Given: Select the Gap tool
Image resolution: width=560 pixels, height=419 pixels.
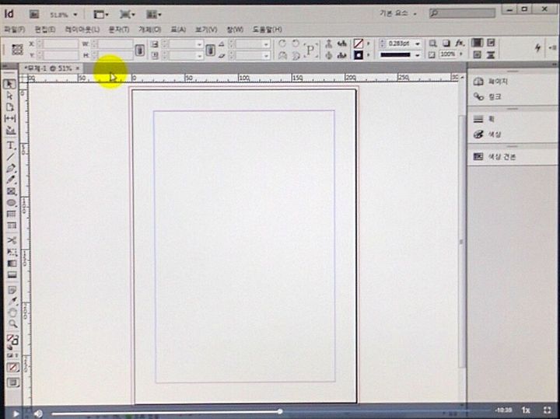Looking at the screenshot, I should coord(10,118).
